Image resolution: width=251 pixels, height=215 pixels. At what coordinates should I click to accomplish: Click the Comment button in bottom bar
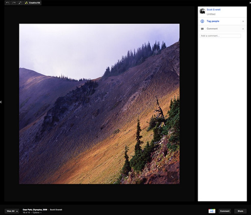[225, 211]
